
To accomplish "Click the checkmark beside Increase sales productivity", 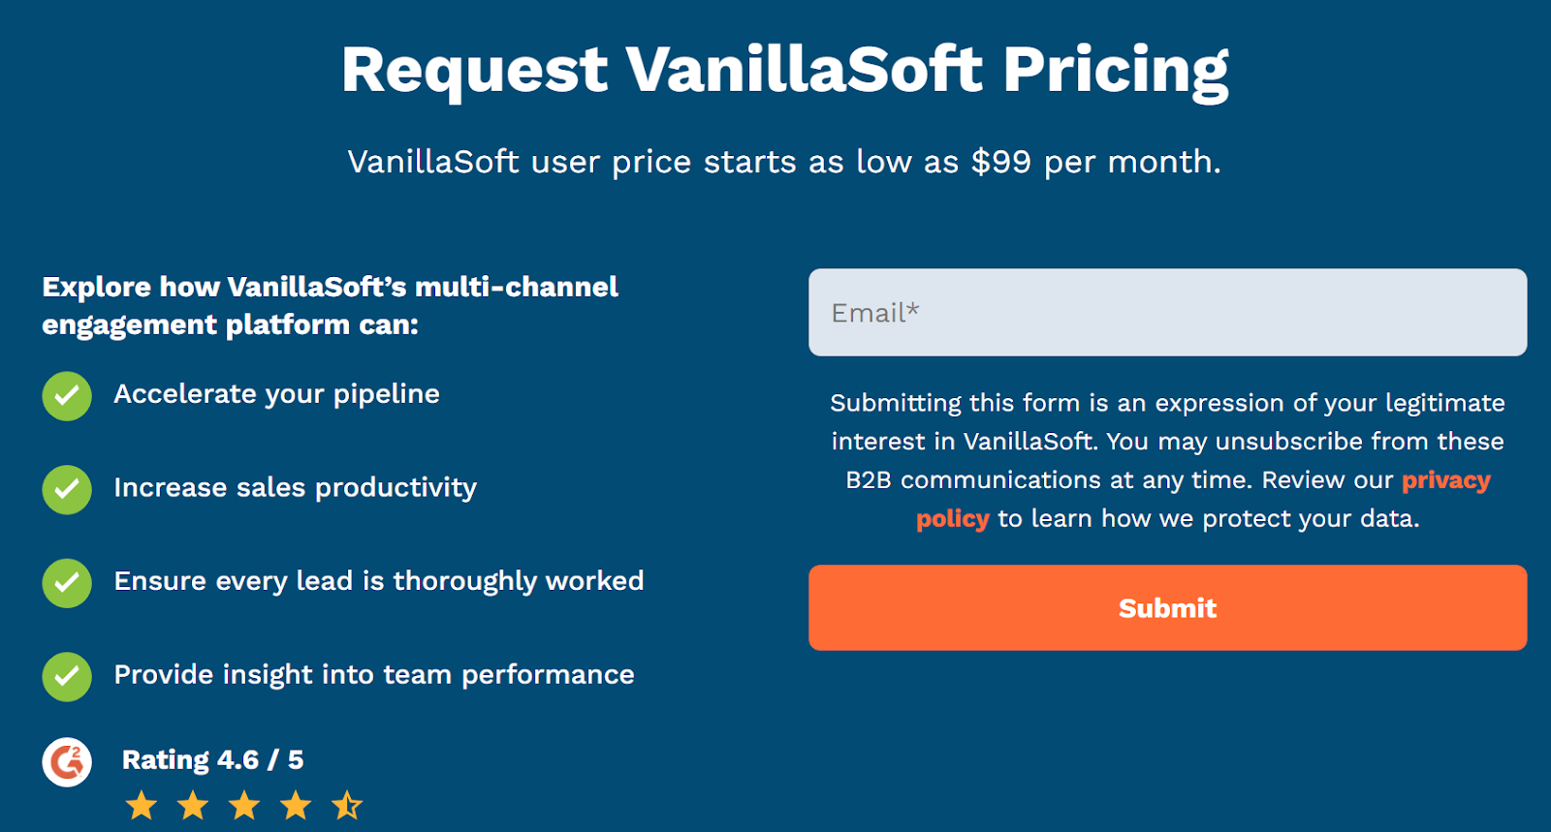I will (67, 489).
